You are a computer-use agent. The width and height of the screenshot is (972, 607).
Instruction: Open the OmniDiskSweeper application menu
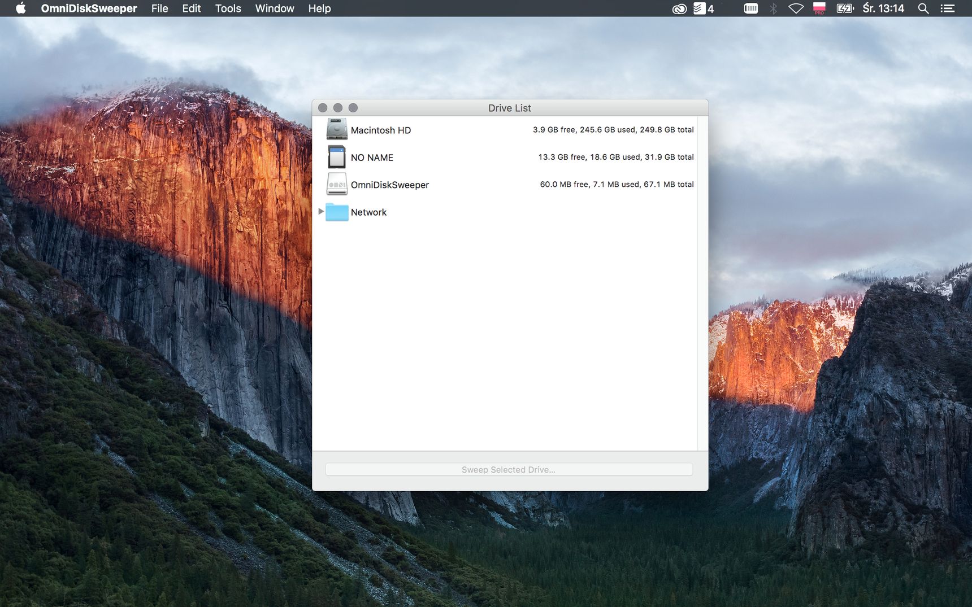click(89, 8)
